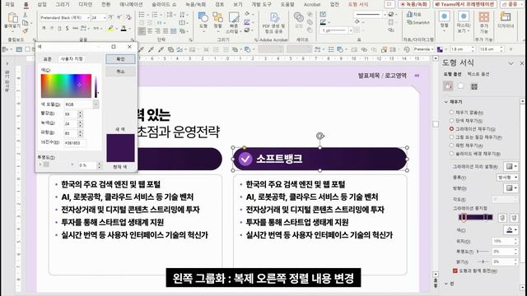
Task: Click the Cut scissors icon
Action: coord(26,15)
